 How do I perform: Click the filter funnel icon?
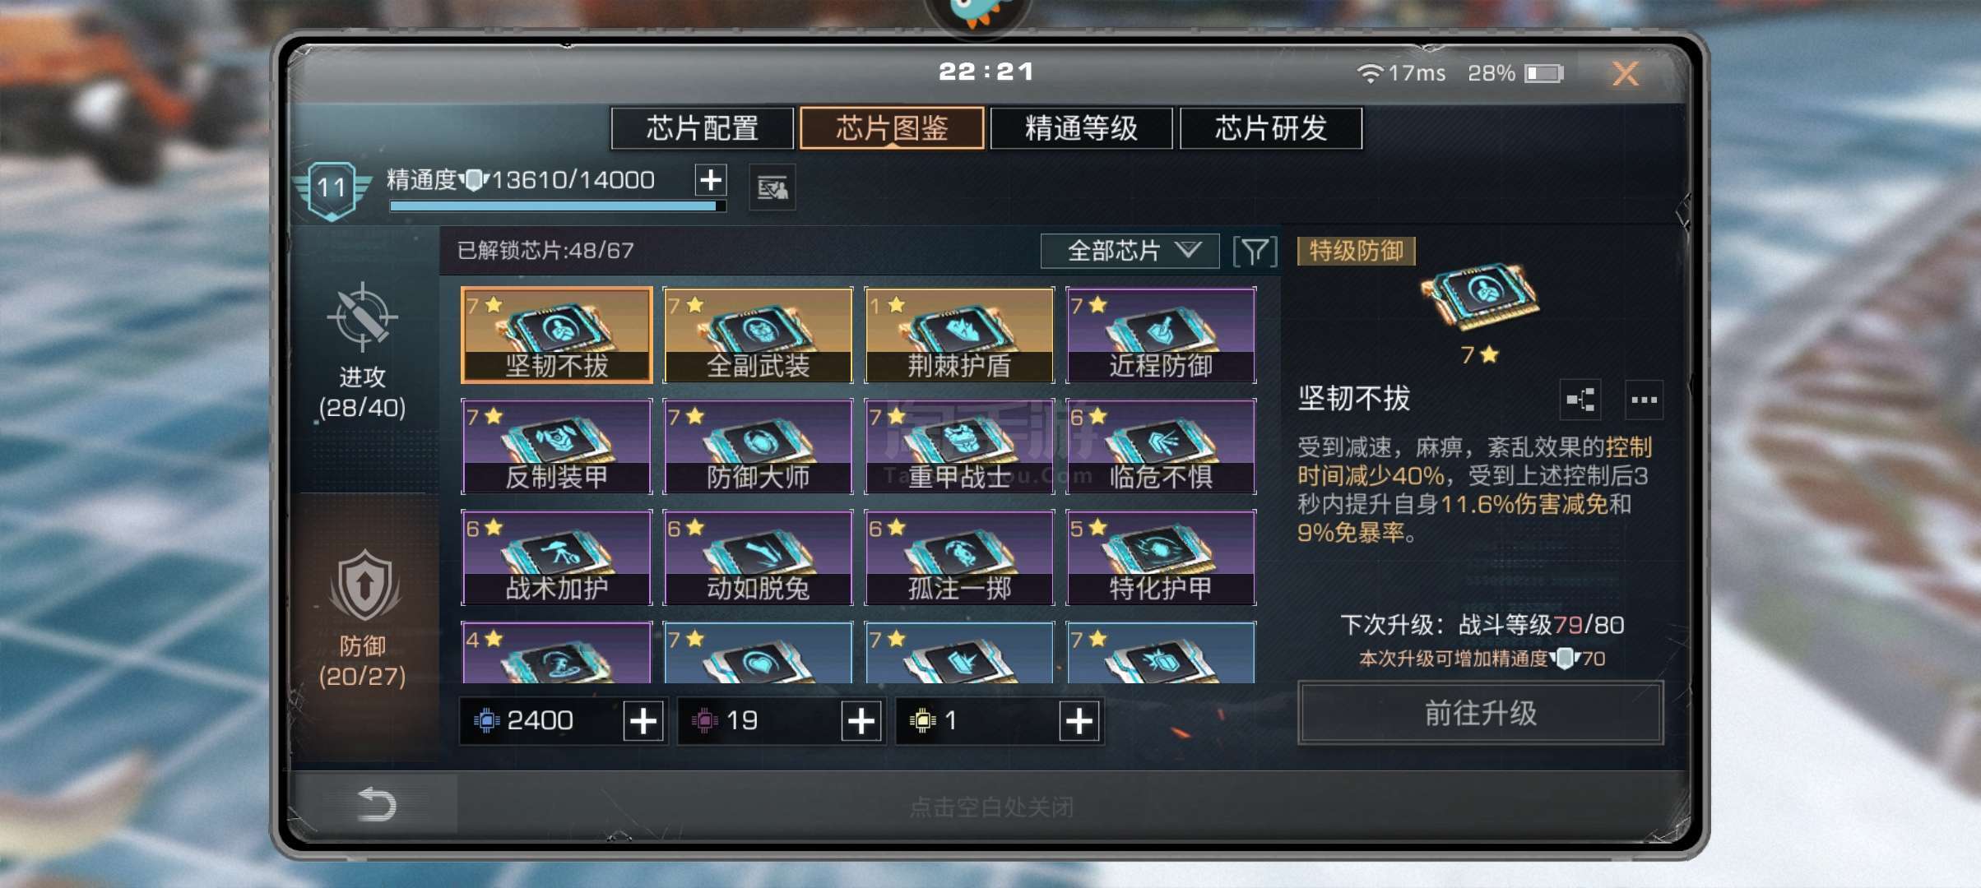pos(1255,251)
